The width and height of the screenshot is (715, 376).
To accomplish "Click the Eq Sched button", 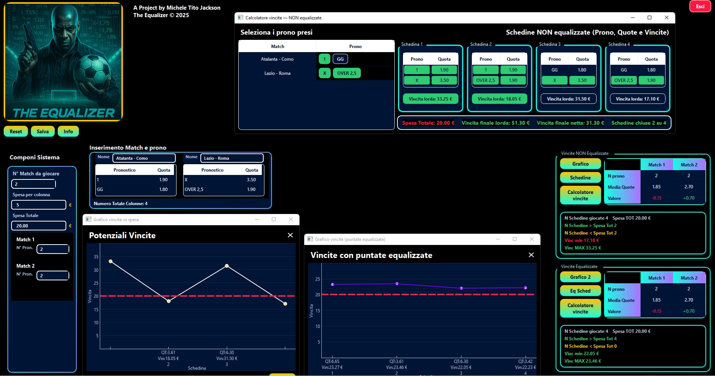I will (x=580, y=291).
